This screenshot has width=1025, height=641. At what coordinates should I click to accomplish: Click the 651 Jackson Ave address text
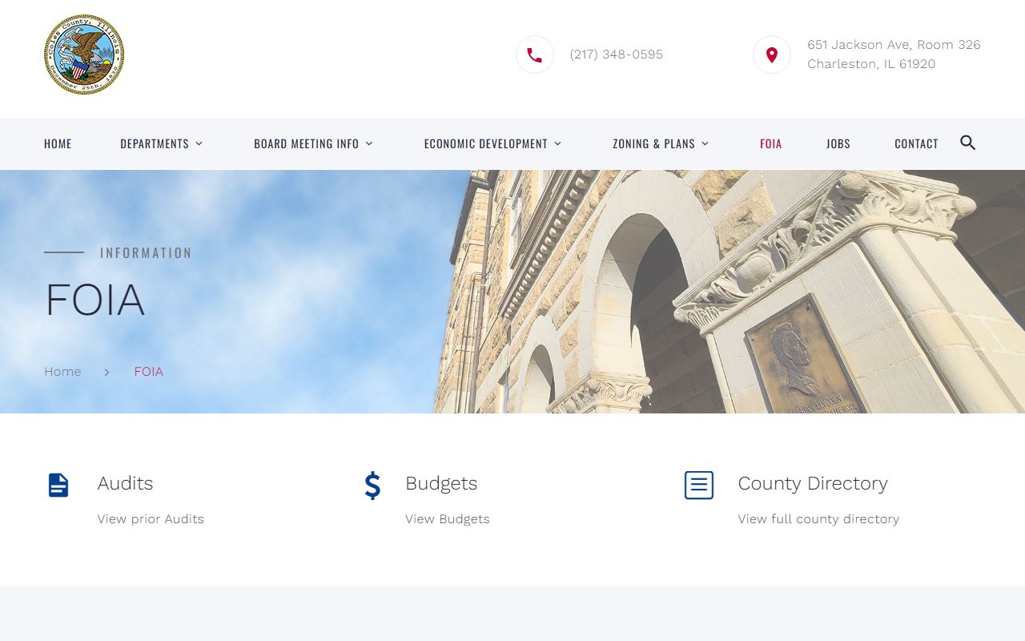pos(894,45)
